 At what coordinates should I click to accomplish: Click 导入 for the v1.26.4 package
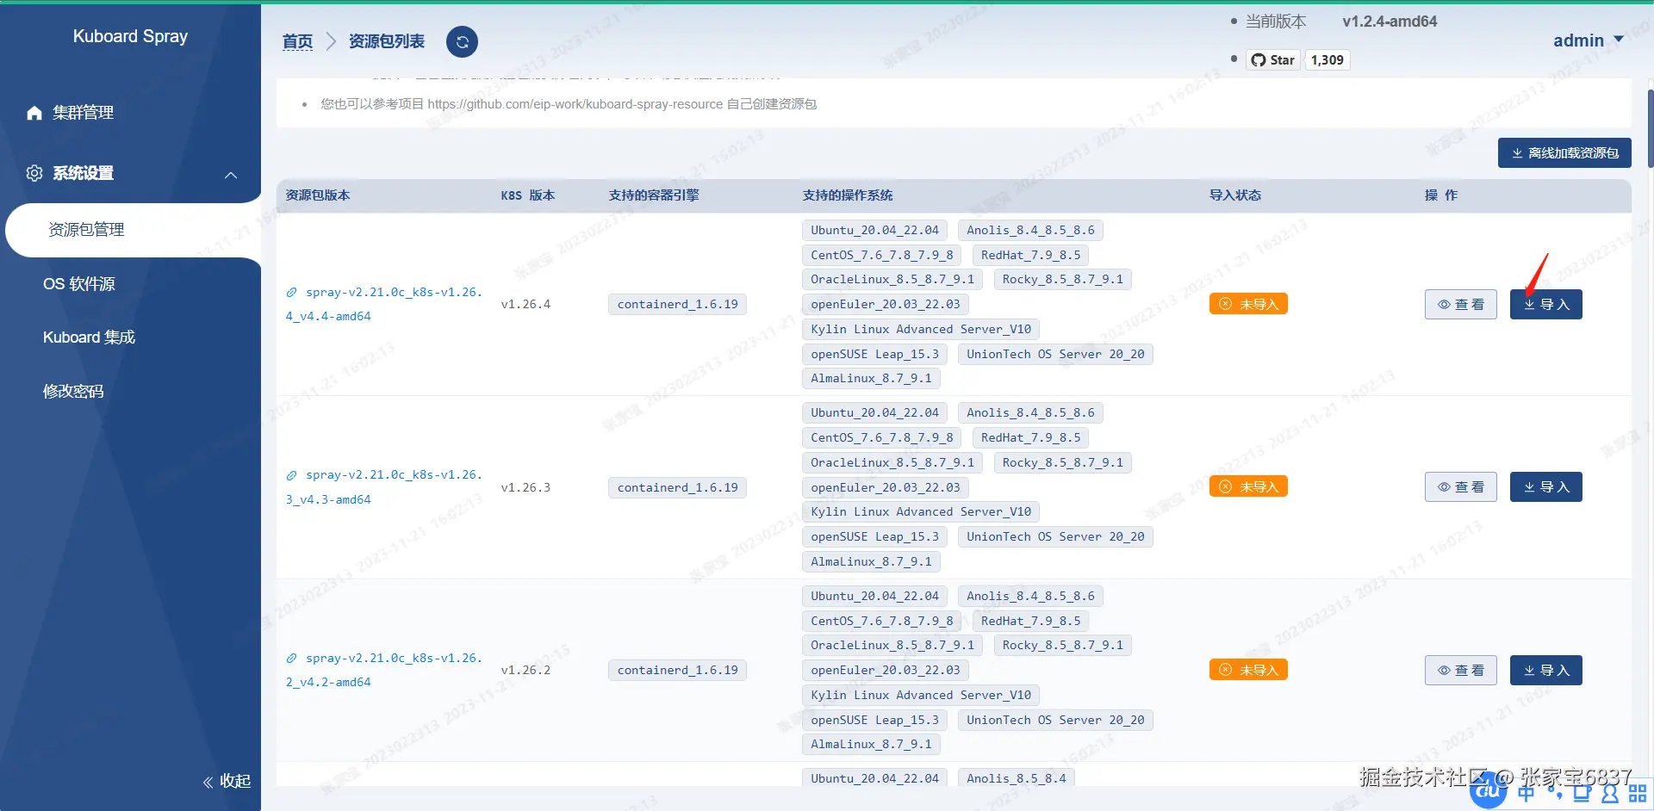click(x=1545, y=304)
